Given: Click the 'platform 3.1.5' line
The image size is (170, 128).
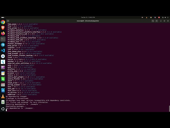Looking at the screenshot, I should tap(22, 69).
